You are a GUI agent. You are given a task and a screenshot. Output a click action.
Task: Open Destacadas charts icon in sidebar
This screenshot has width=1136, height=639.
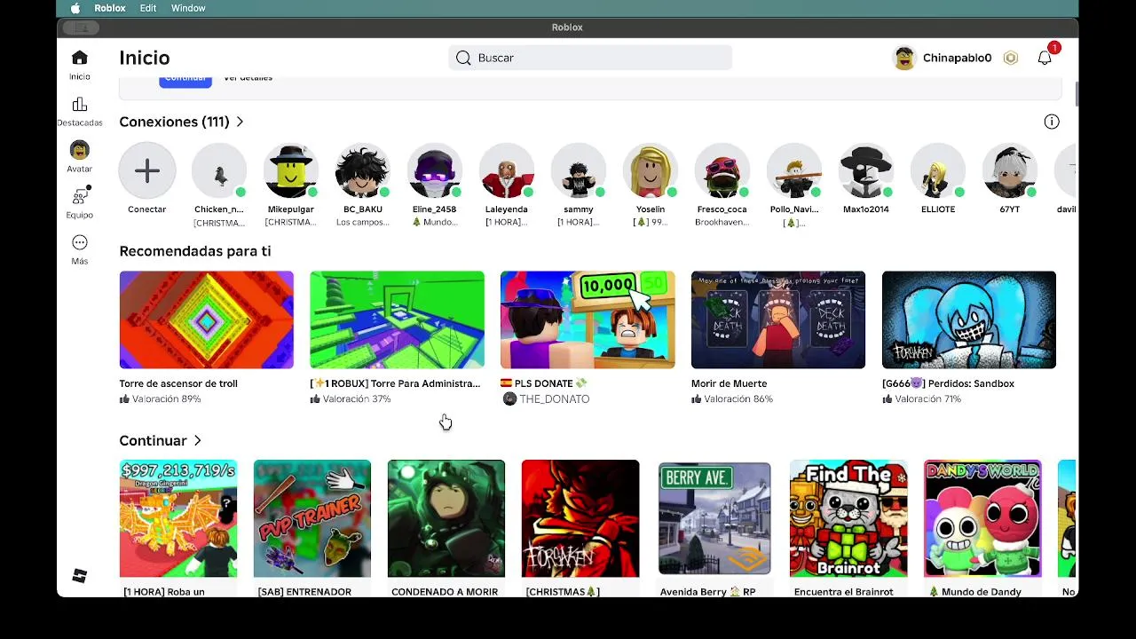79,104
